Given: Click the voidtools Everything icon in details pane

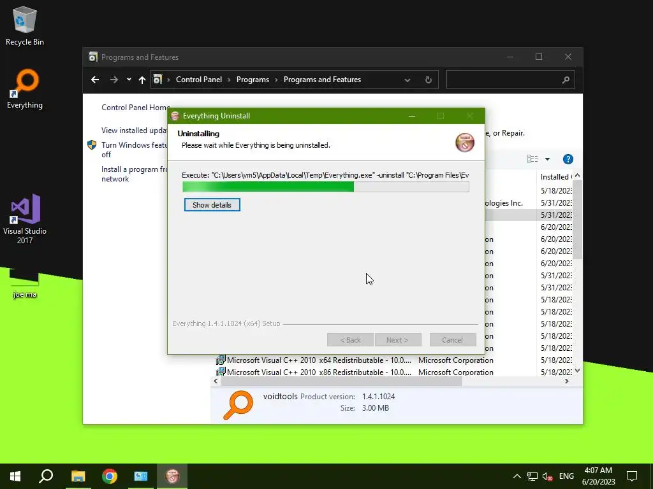Looking at the screenshot, I should [238, 404].
